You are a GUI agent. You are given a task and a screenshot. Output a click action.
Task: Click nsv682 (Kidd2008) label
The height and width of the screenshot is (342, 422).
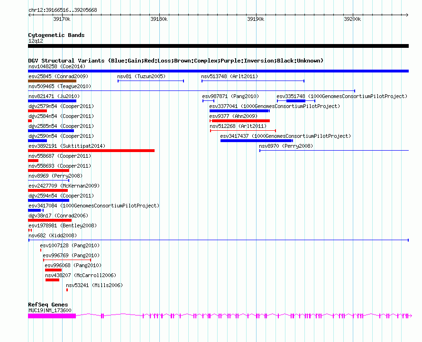53,235
